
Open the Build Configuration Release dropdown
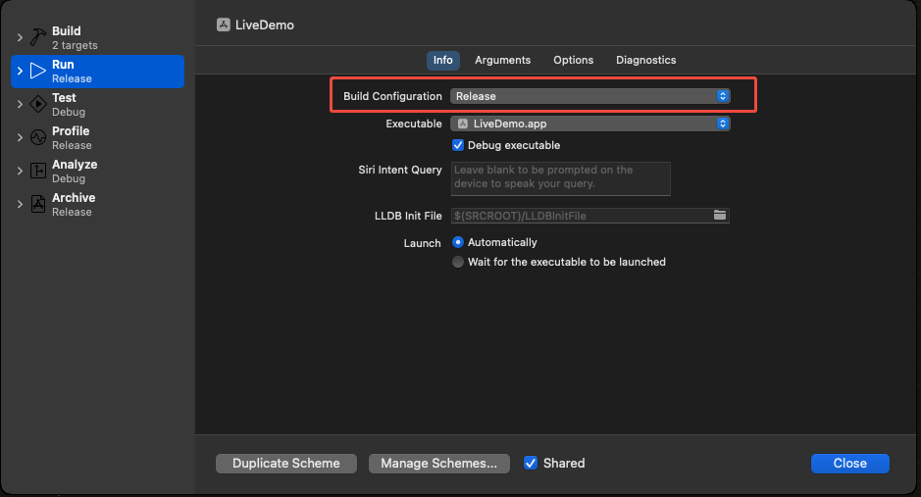[x=589, y=96]
